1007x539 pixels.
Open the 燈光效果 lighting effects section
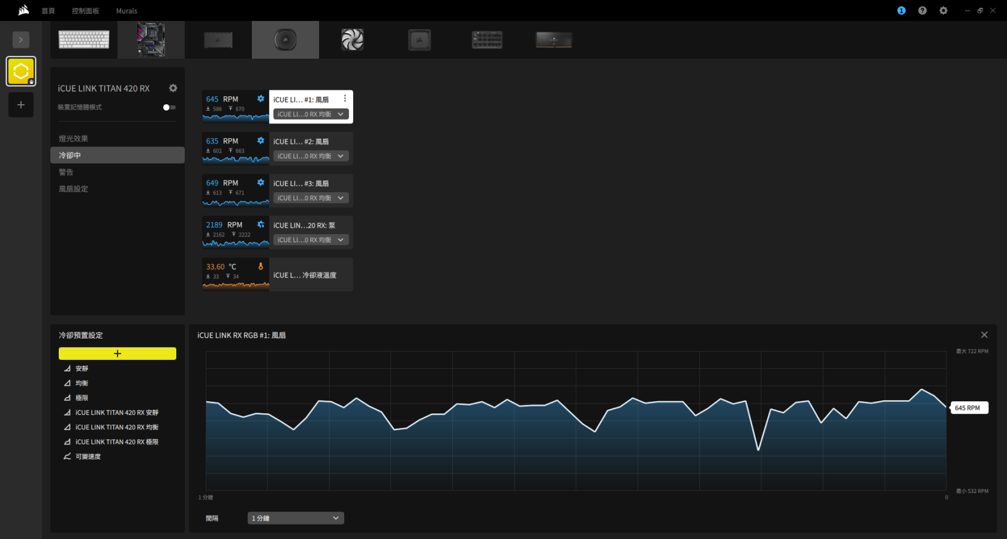[73, 138]
